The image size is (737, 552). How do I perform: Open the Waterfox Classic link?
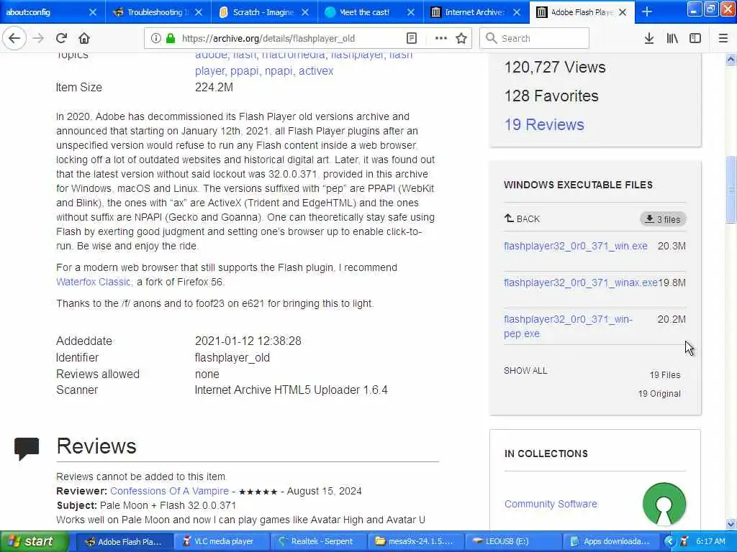pos(94,282)
